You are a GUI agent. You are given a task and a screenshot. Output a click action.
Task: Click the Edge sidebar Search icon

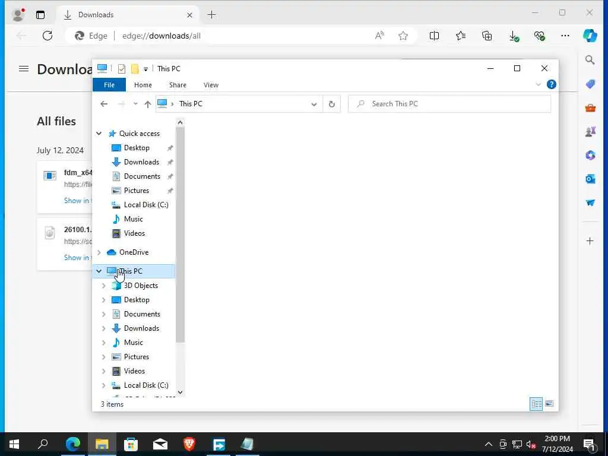point(590,60)
